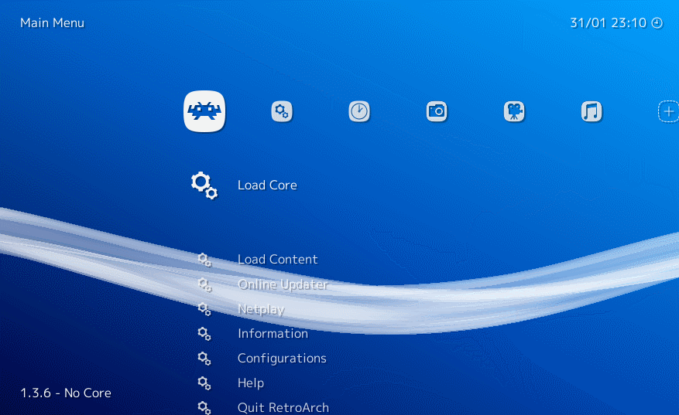Click the Main Menu title text
The width and height of the screenshot is (679, 415).
53,23
